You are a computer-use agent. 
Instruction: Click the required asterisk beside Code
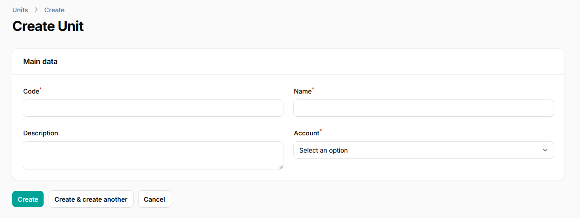[41, 89]
